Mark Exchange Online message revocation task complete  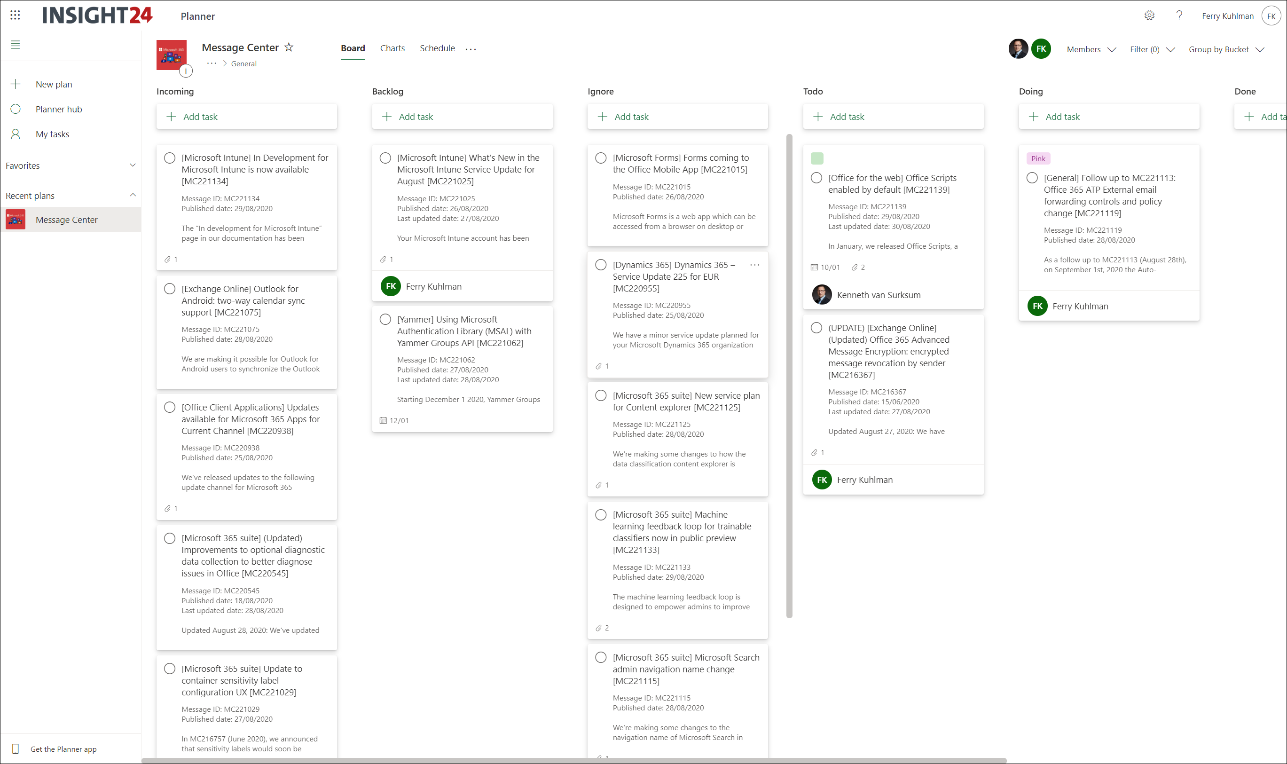[x=816, y=328]
